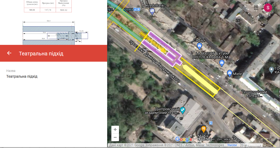Zoom in on the map

click(115, 130)
